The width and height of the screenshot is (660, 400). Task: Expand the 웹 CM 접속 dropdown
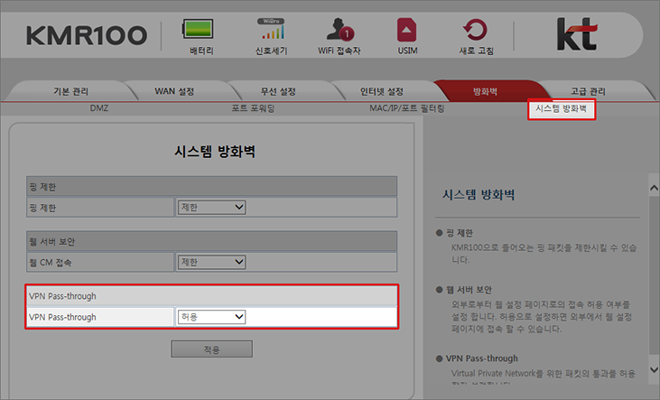[212, 262]
